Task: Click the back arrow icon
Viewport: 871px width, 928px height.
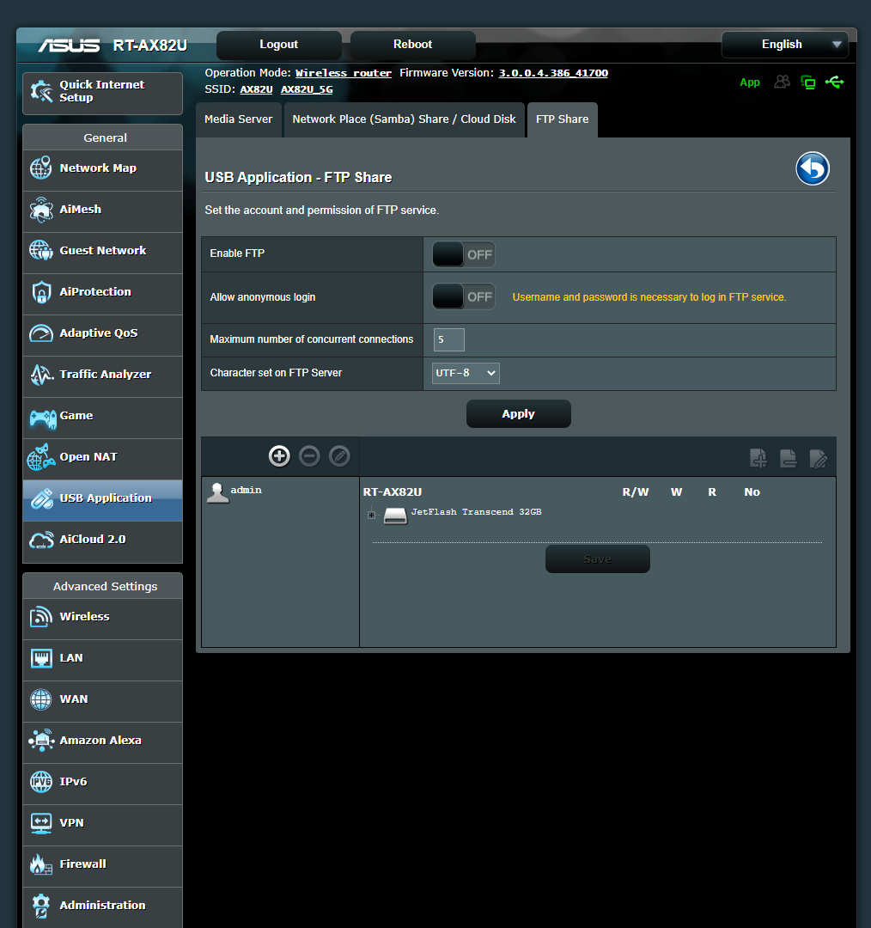Action: pyautogui.click(x=813, y=168)
